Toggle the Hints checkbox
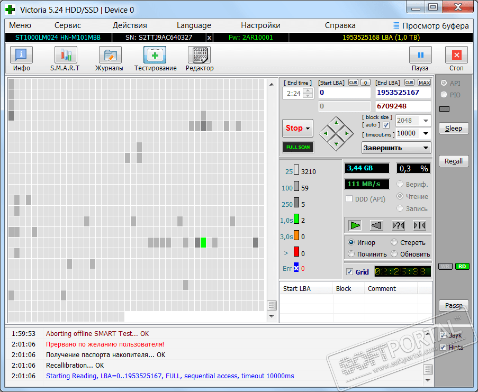The image size is (478, 392). 443,347
